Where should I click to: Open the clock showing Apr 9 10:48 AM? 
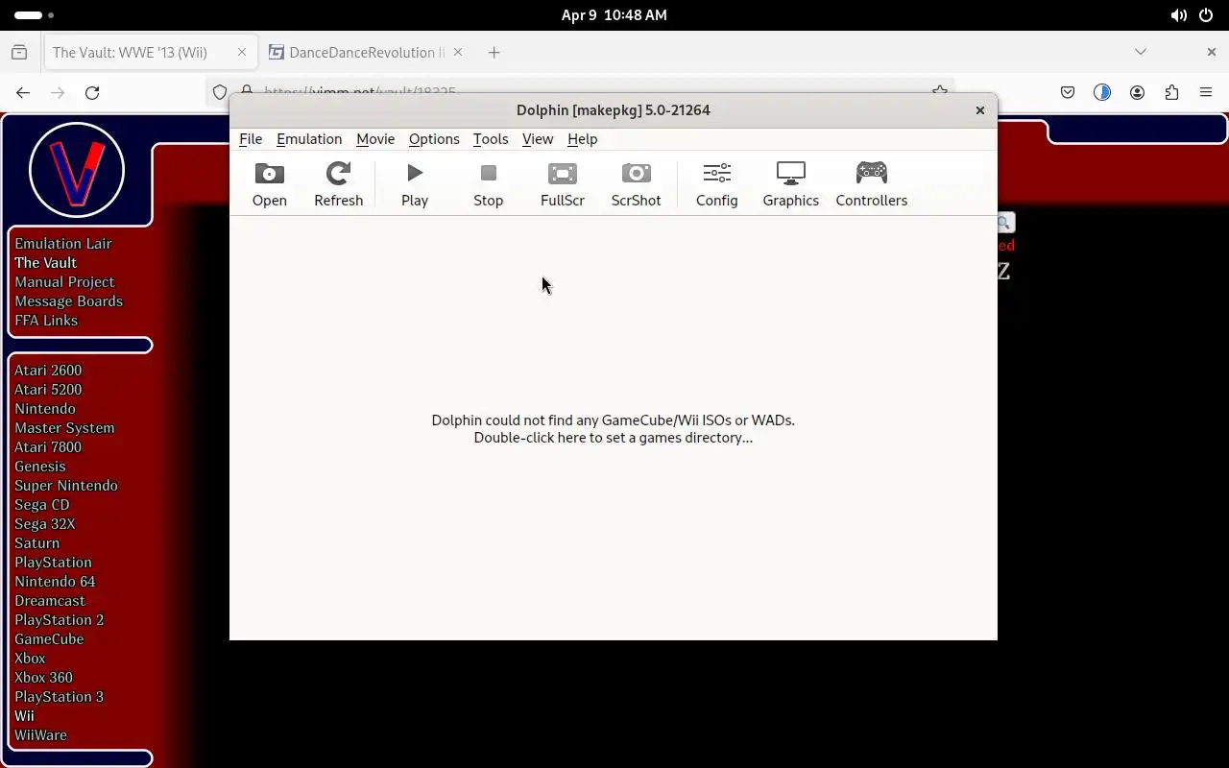click(x=614, y=15)
